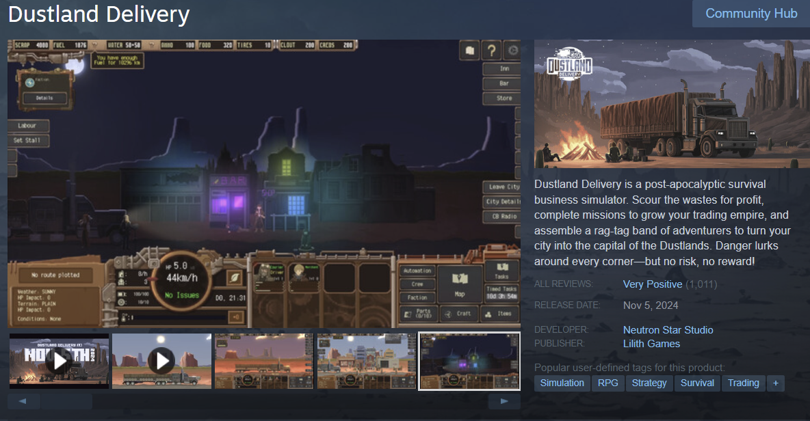Click the Dustland Delivery header capsule image
This screenshot has height=421, width=810.
672,104
